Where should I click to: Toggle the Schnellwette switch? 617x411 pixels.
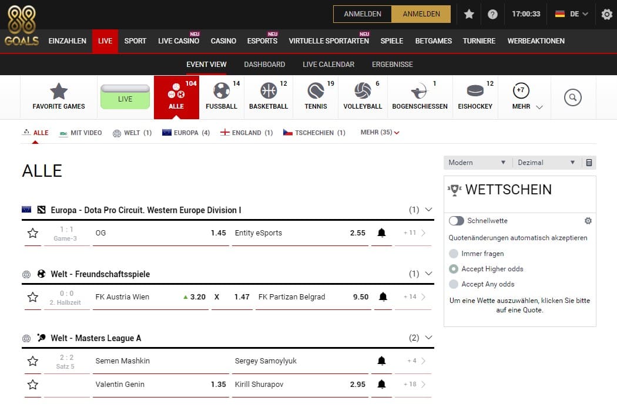point(456,221)
